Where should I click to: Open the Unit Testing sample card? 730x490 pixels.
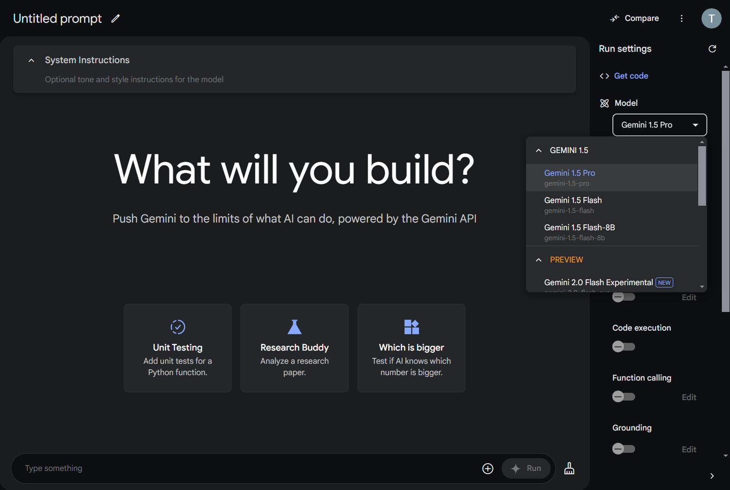click(x=178, y=348)
